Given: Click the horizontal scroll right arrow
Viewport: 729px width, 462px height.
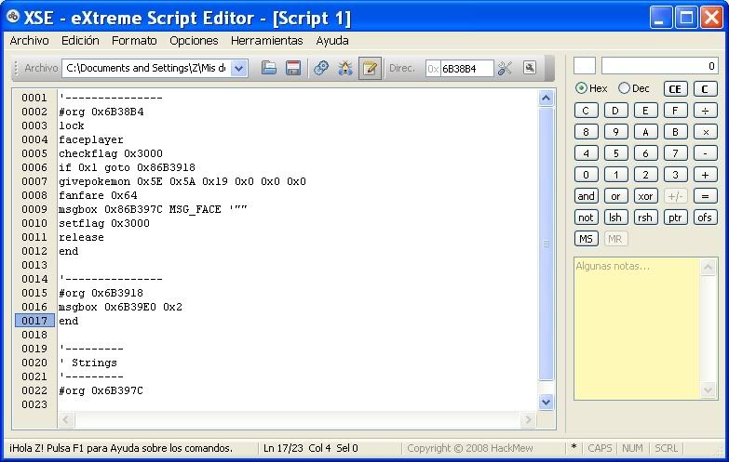Looking at the screenshot, I should [528, 420].
